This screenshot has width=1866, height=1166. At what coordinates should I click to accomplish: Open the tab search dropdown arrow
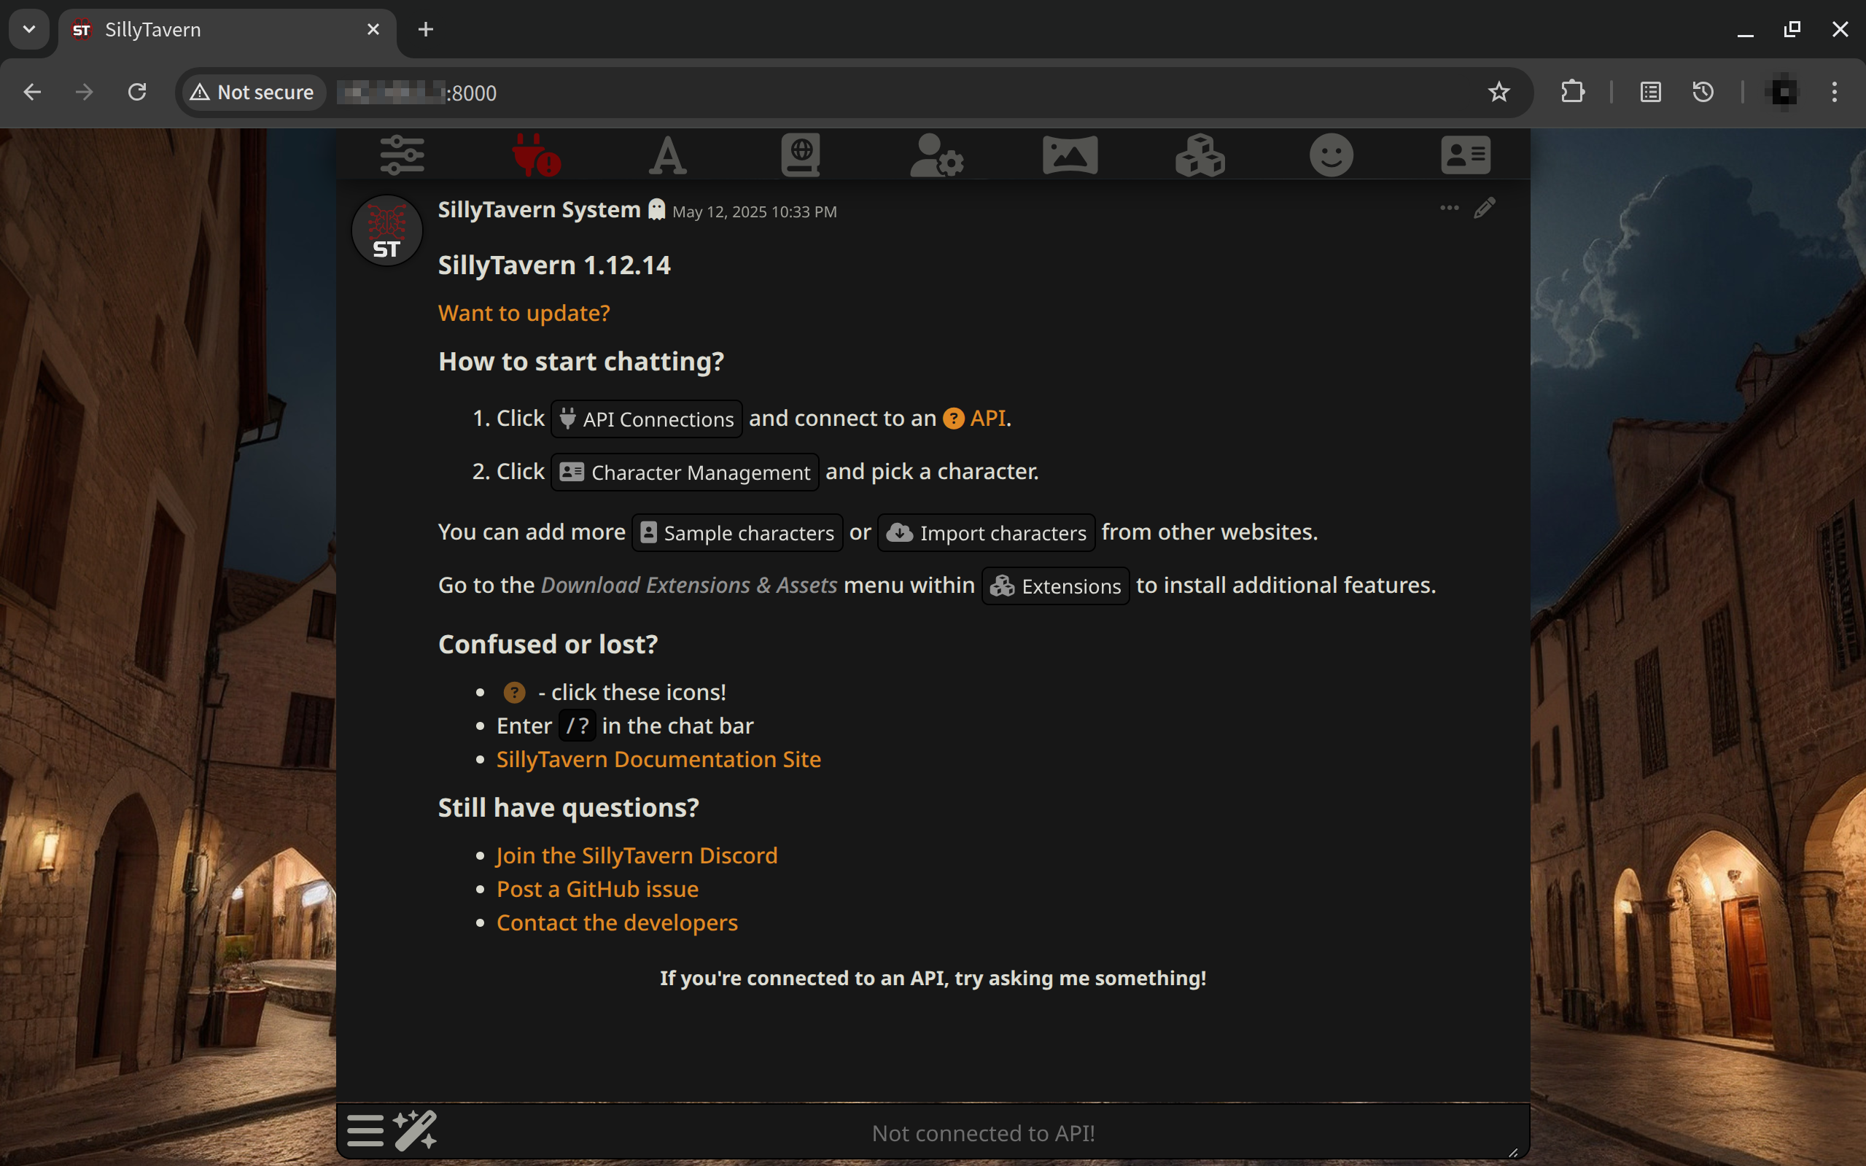pos(29,30)
